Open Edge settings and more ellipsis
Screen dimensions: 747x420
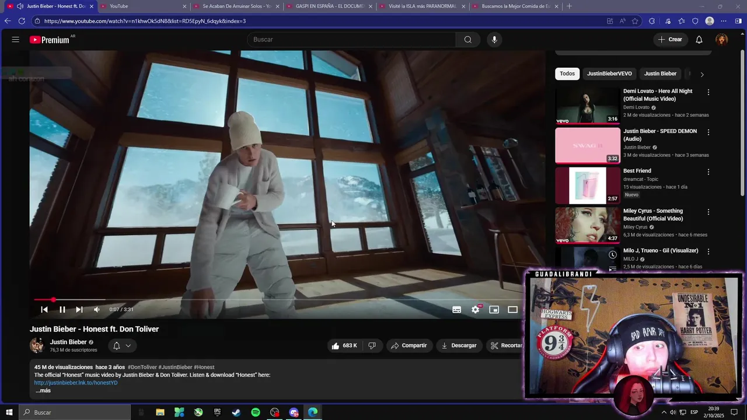click(x=724, y=21)
